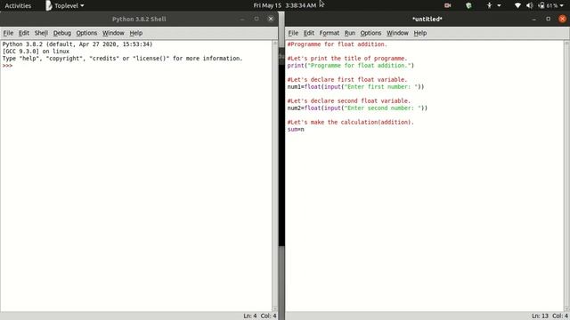Open Help menu in Python Shell window
570x320 pixels.
pos(136,33)
